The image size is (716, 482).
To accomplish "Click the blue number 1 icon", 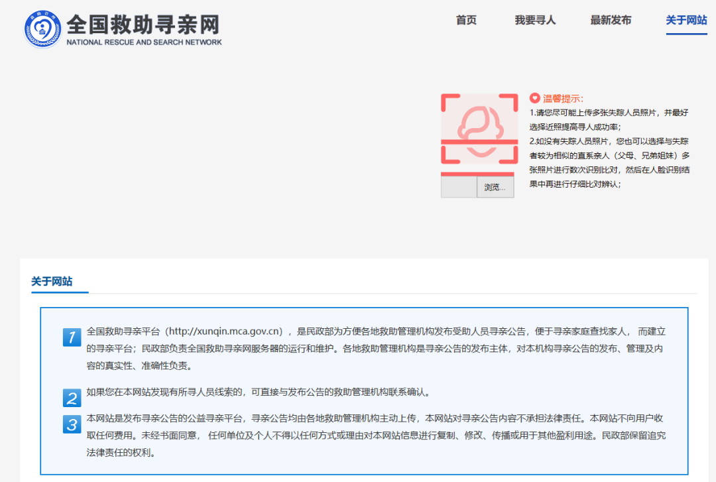I will [72, 337].
